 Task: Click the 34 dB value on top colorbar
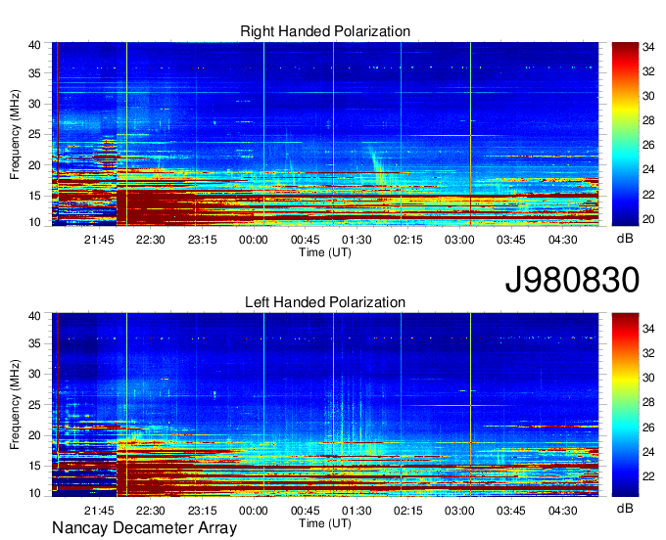648,47
